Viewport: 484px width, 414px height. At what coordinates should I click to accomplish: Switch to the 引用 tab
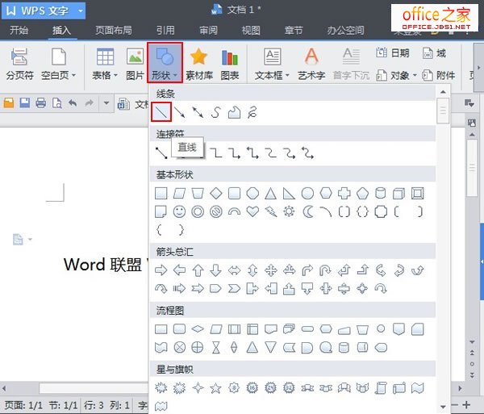pyautogui.click(x=165, y=30)
